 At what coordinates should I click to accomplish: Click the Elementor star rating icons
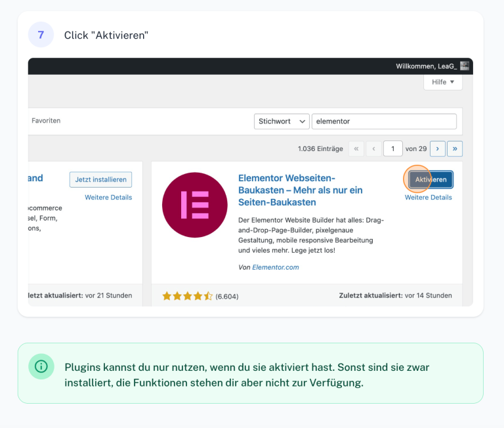pyautogui.click(x=187, y=296)
